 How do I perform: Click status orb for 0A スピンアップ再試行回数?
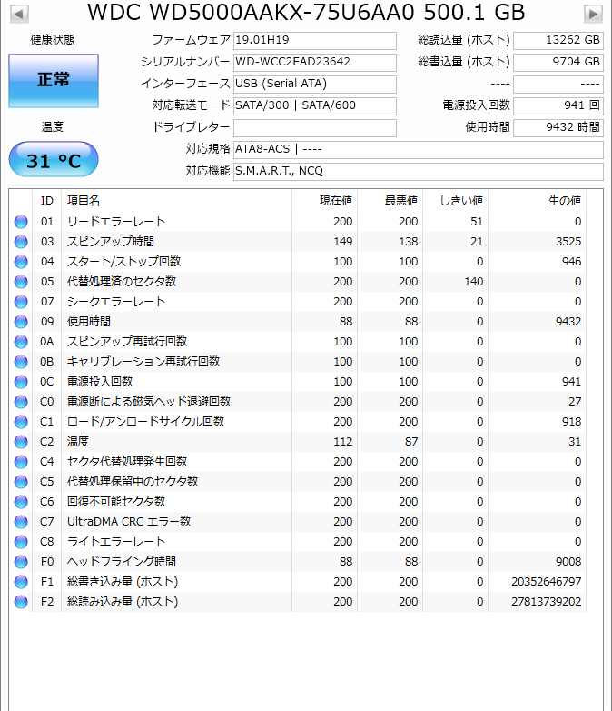(x=21, y=342)
